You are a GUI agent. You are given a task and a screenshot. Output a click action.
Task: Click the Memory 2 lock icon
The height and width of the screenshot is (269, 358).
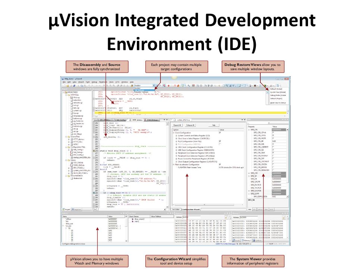click(284, 217)
